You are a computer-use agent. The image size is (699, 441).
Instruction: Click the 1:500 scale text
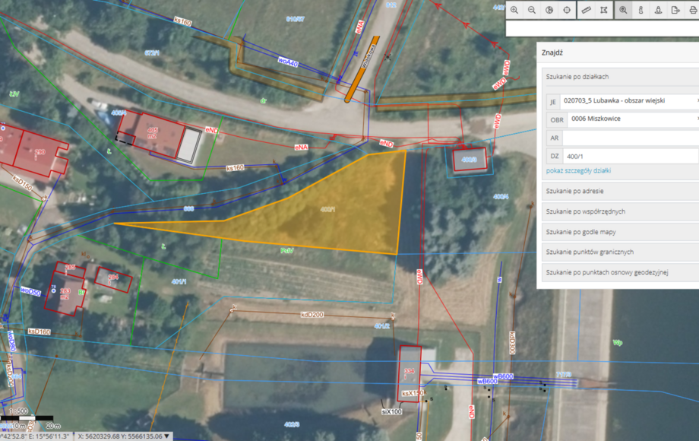19,411
